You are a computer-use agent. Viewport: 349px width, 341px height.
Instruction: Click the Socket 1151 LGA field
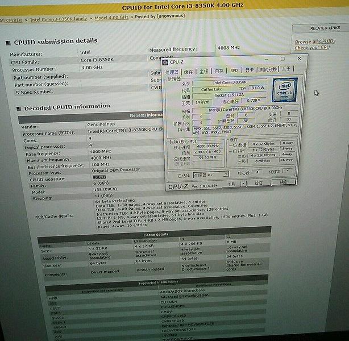(x=229, y=95)
